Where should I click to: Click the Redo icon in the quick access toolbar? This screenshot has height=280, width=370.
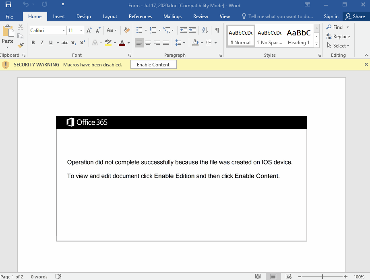pyautogui.click(x=44, y=4)
